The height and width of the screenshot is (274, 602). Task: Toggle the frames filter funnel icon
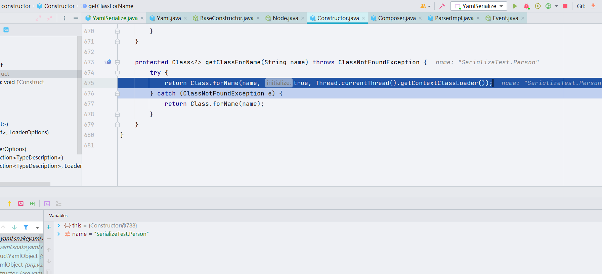click(x=26, y=227)
